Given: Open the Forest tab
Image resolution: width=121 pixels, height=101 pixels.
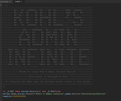Looking at the screenshot, I should click(x=4, y=2).
